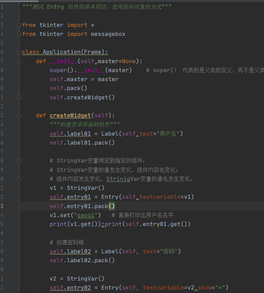Collapse the StringVar comment block fold marker
This screenshot has width=264, height=293.
click(19, 161)
